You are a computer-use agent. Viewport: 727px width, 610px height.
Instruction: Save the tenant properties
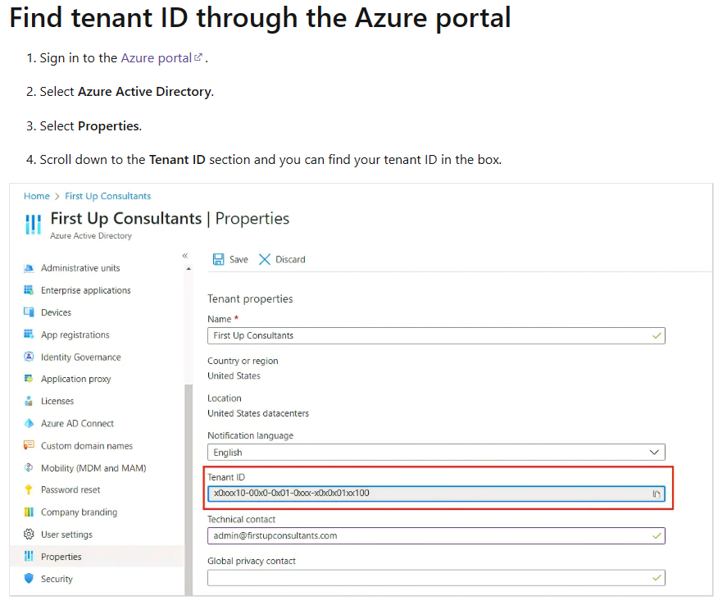click(x=230, y=259)
